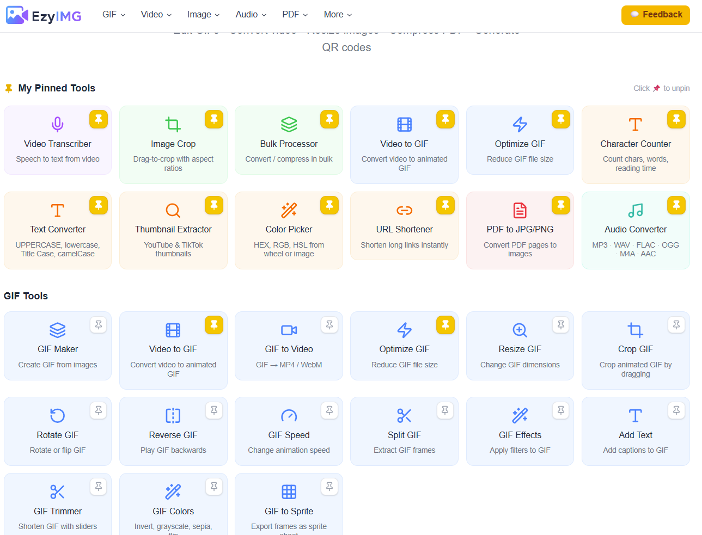Open the Audio dropdown menu

[251, 15]
